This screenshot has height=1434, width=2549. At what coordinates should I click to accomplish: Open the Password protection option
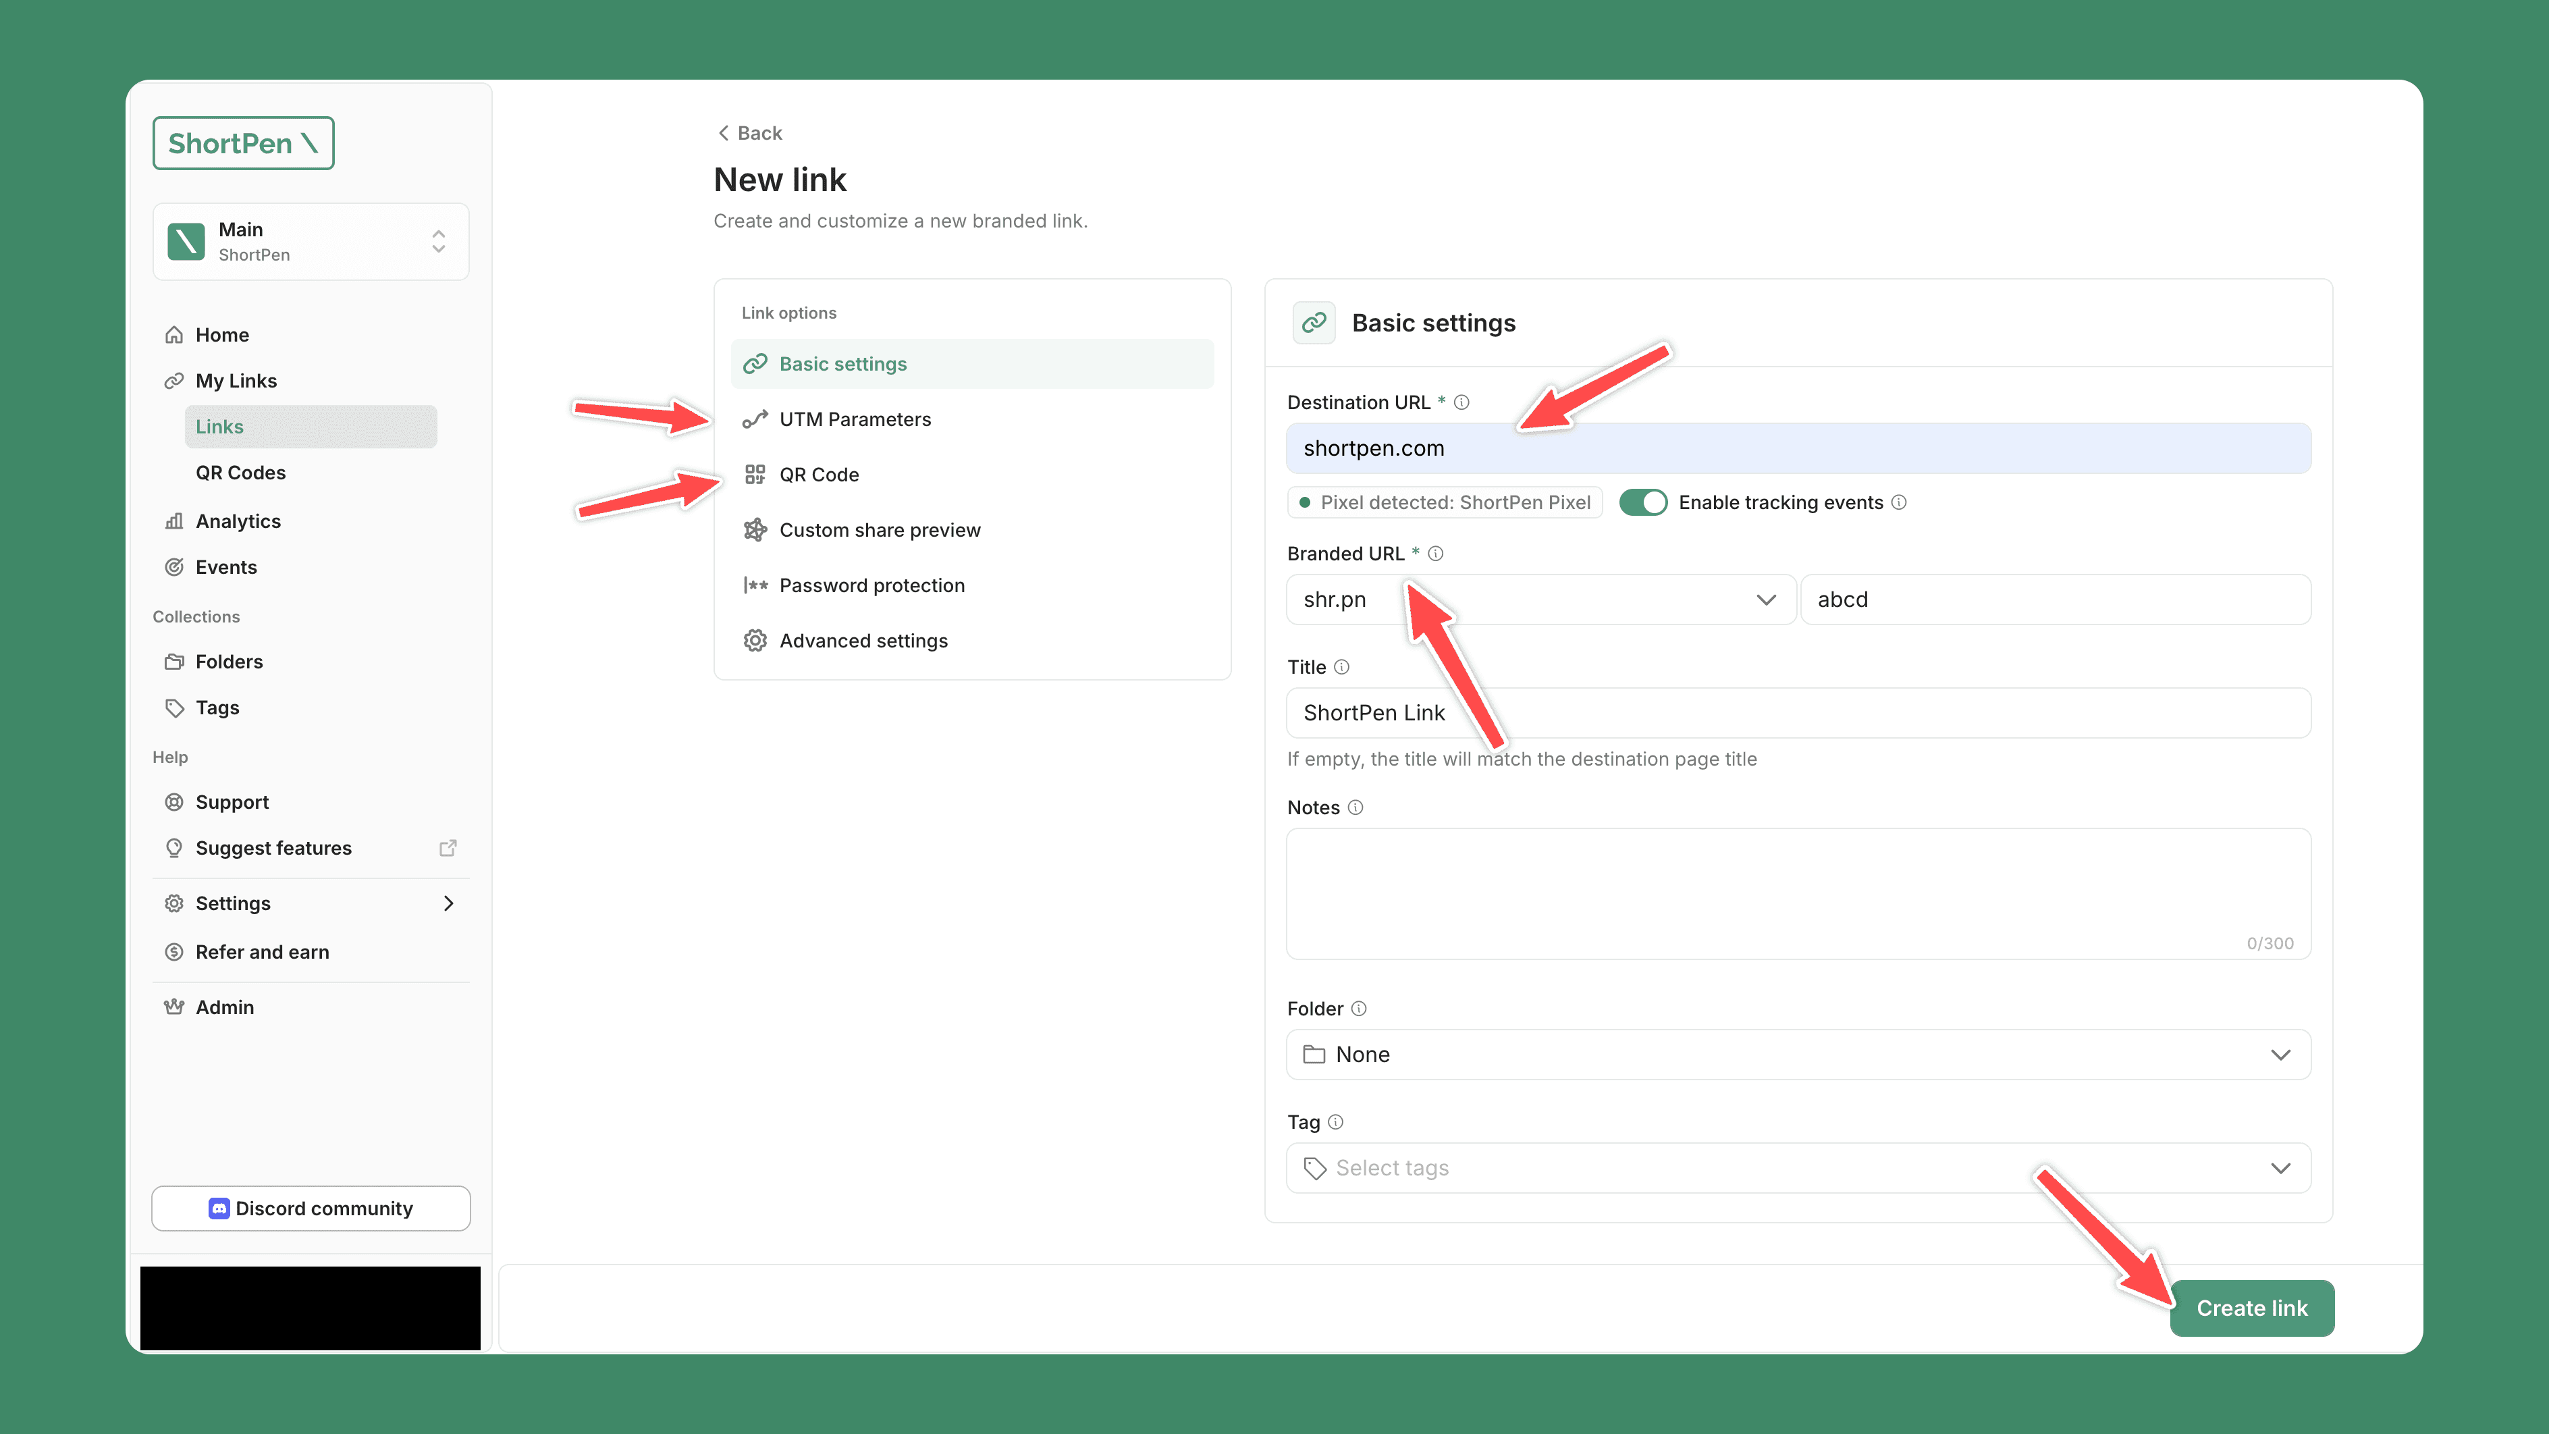tap(971, 586)
